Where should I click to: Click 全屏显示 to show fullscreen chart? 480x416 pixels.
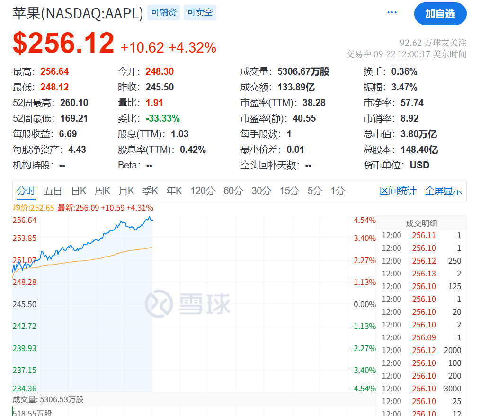[443, 191]
